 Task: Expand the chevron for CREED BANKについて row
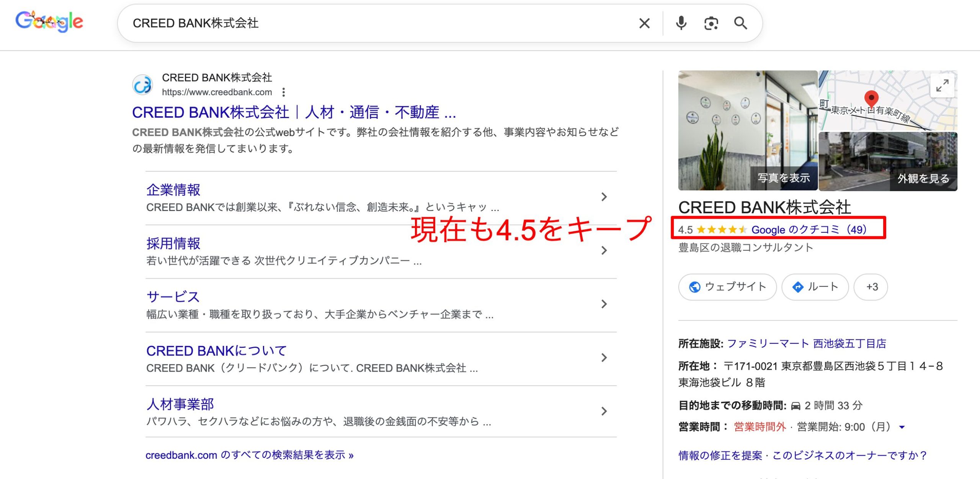604,357
